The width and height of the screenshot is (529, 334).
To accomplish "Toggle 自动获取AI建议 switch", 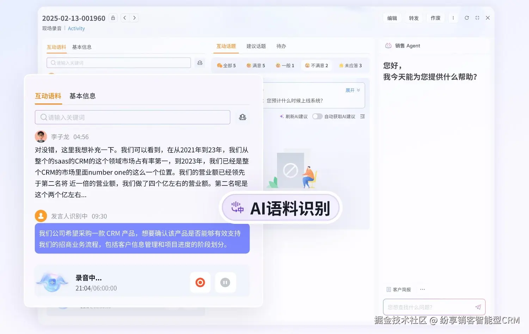I will (317, 116).
